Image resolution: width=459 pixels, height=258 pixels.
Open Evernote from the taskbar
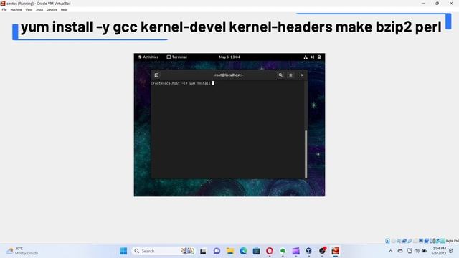pyautogui.click(x=283, y=251)
